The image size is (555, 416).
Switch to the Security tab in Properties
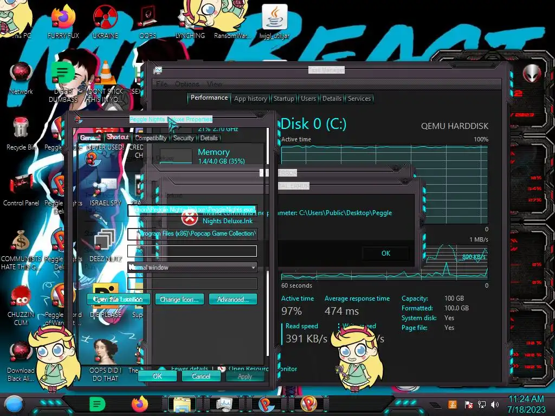coord(183,138)
